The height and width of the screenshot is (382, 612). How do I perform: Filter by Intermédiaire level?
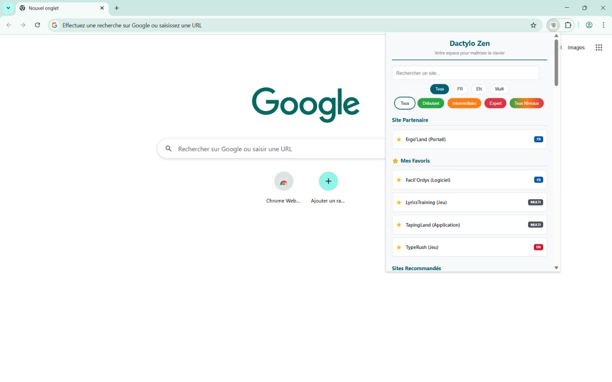coord(464,103)
